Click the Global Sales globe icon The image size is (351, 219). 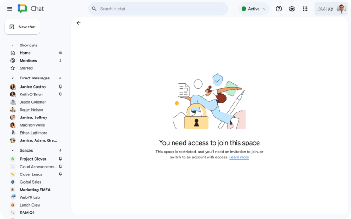click(x=12, y=182)
